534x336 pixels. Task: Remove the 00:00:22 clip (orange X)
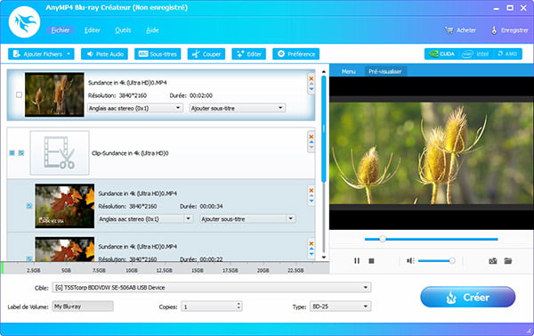tap(311, 243)
